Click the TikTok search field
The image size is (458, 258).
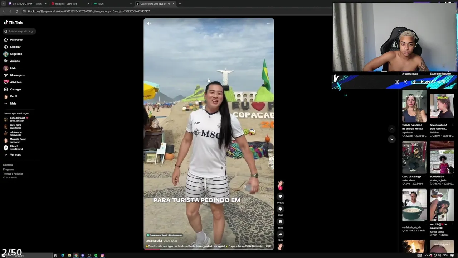(20, 31)
